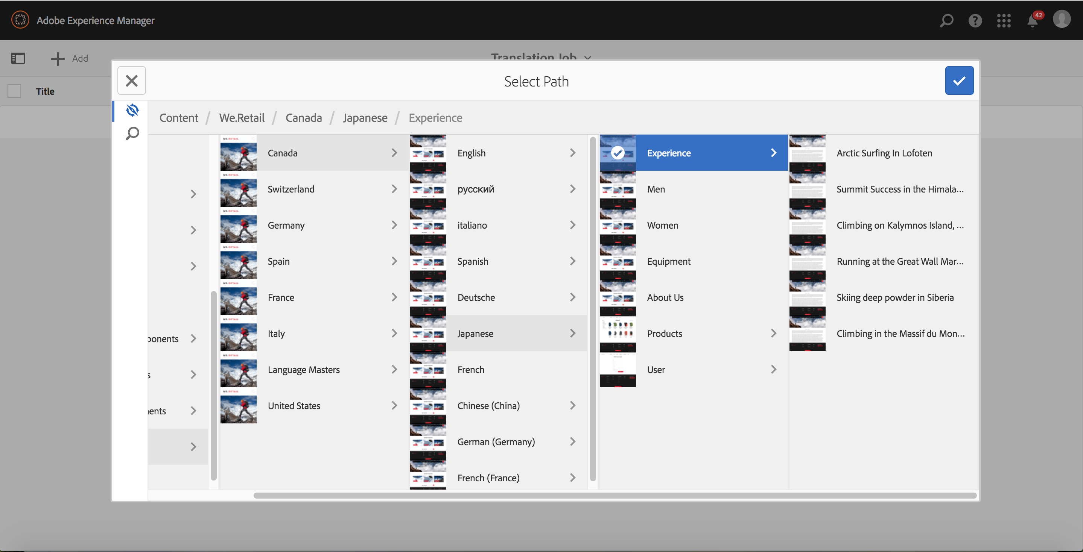The width and height of the screenshot is (1083, 552).
Task: Expand the France chevron
Action: pos(394,297)
